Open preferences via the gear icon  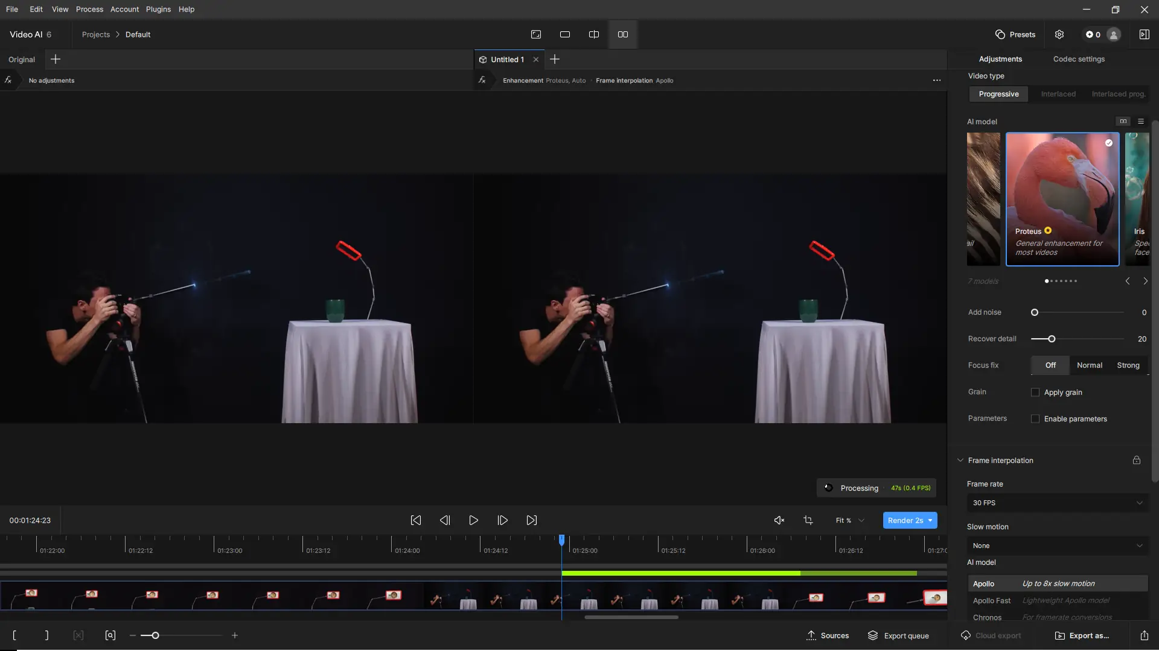(x=1059, y=34)
